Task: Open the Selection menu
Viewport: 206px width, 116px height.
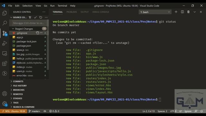Action: click(27, 6)
